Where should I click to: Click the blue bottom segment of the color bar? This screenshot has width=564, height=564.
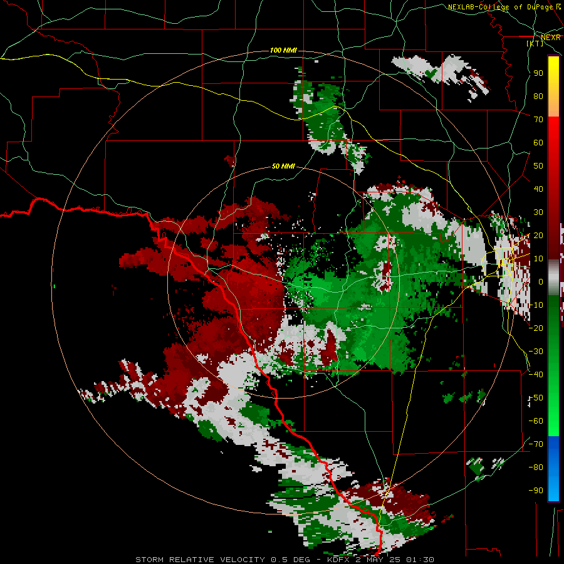click(553, 468)
